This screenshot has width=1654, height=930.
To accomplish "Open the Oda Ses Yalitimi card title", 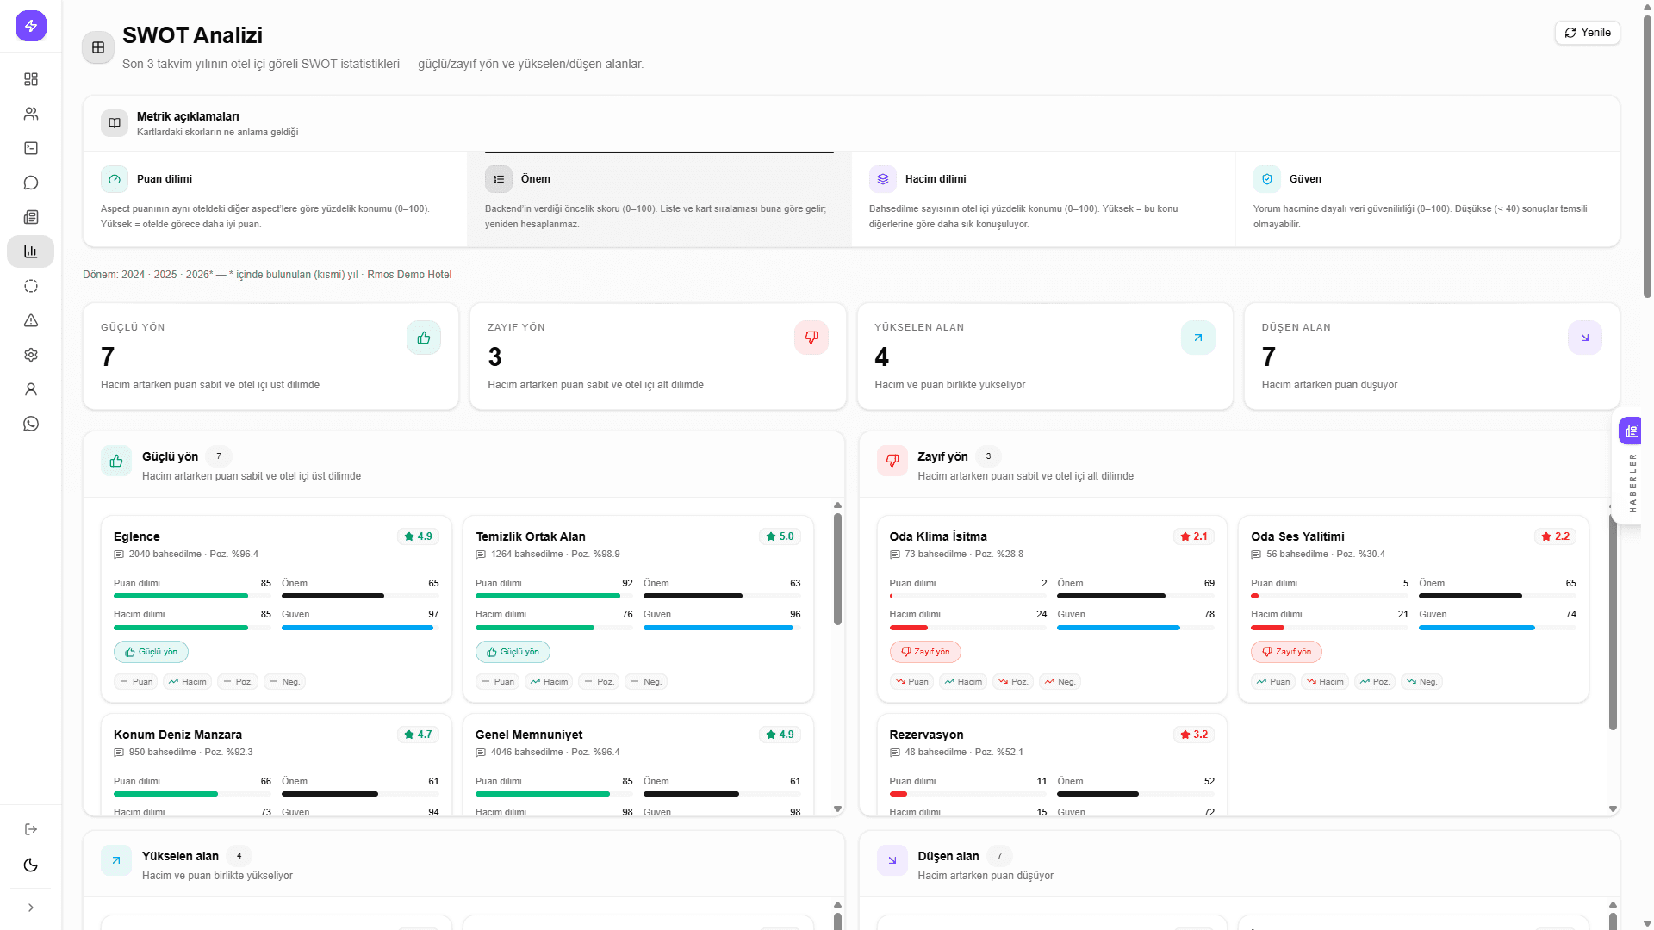I will [x=1297, y=536].
